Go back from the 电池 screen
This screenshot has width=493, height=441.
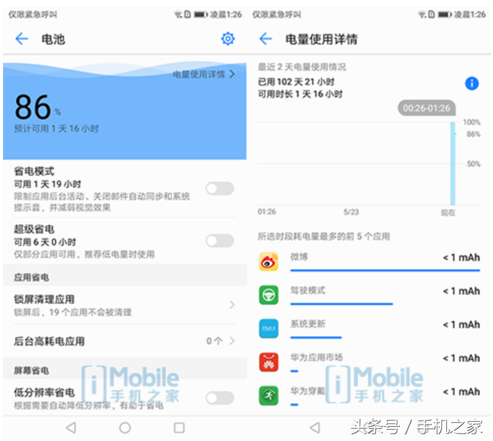click(x=22, y=39)
